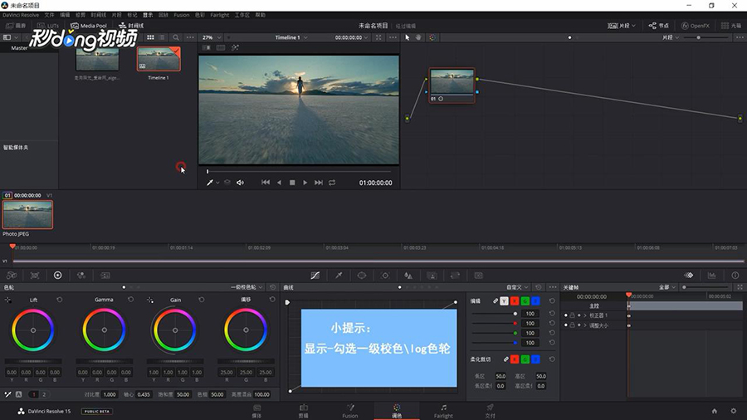The width and height of the screenshot is (747, 420).
Task: Open the viewer zoom 27% dropdown
Action: [x=212, y=37]
